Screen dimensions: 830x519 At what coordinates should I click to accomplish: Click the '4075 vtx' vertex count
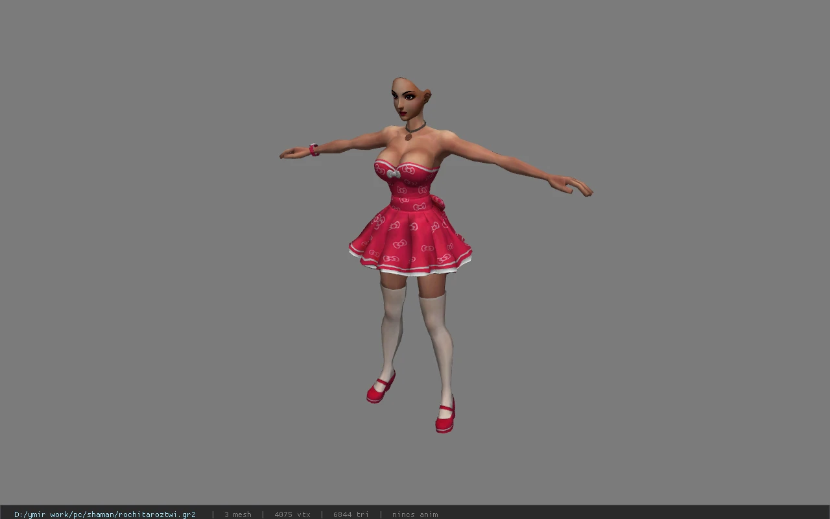[292, 514]
